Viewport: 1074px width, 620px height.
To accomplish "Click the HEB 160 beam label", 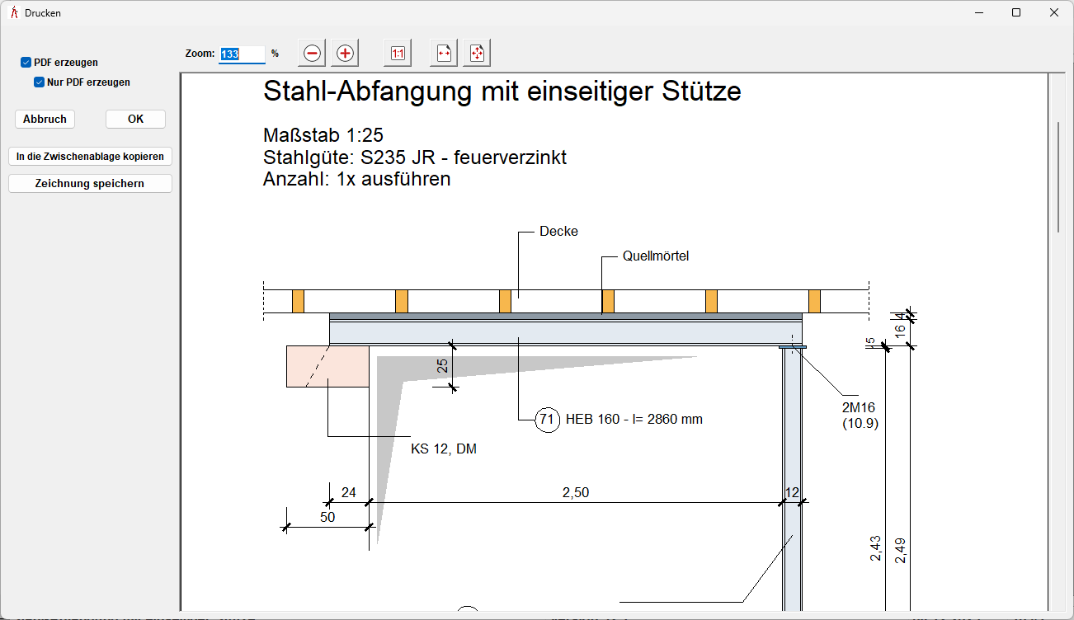I will tap(634, 420).
